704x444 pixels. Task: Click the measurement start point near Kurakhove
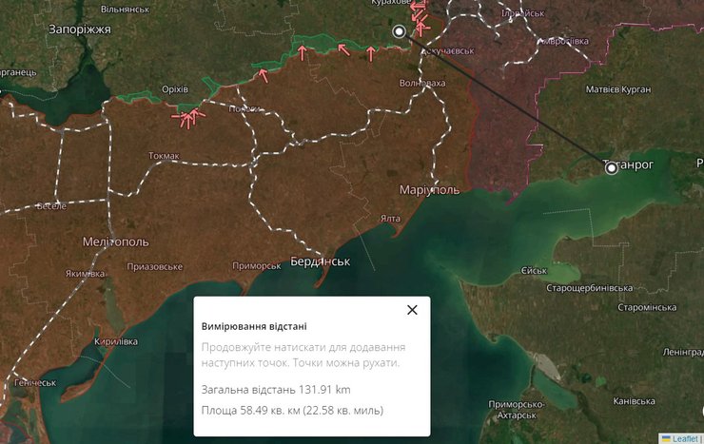pyautogui.click(x=399, y=31)
